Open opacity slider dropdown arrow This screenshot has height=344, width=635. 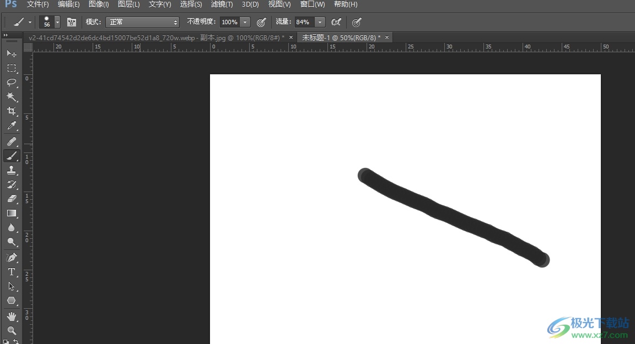(245, 22)
